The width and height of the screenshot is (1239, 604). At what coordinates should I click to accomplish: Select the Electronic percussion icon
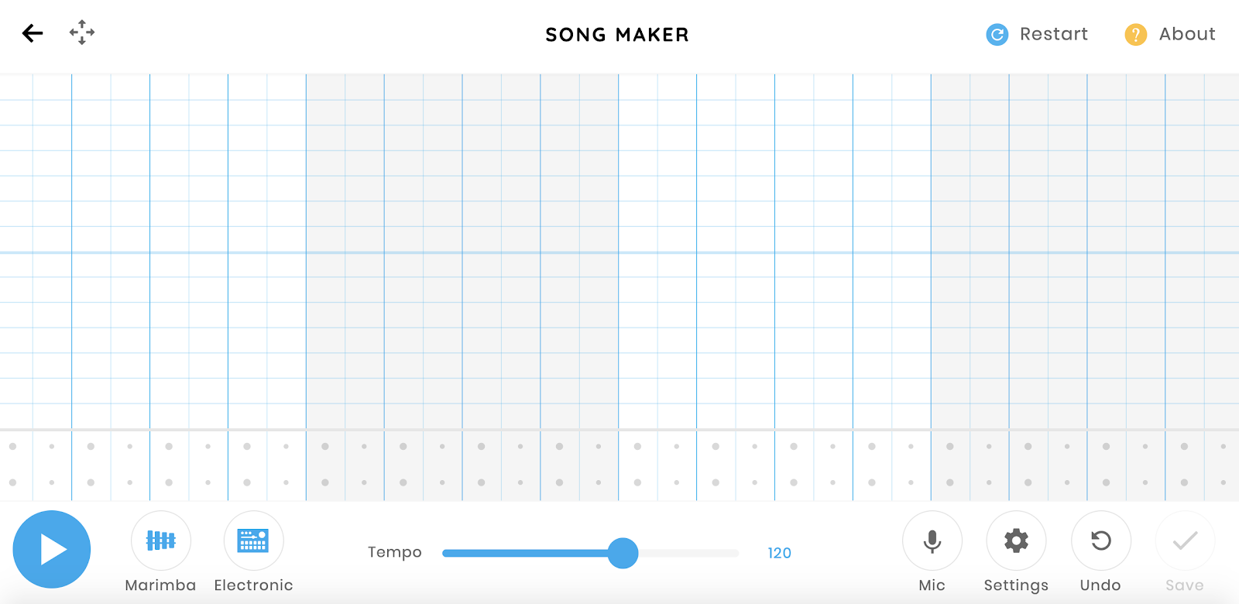point(253,541)
